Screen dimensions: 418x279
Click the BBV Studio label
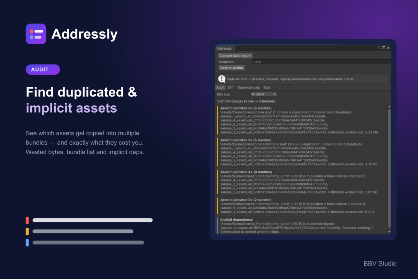coord(380,264)
